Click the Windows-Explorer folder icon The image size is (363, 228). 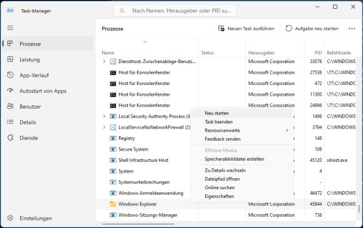113,204
